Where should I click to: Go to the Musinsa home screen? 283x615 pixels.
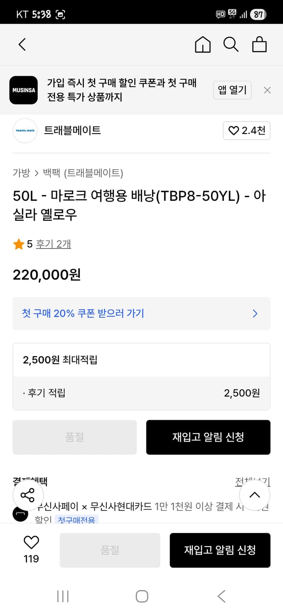(202, 44)
